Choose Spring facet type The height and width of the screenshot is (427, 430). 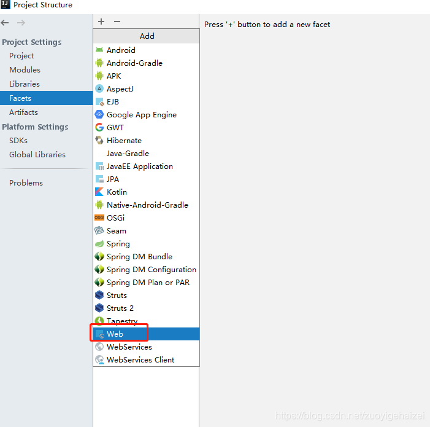point(147,243)
